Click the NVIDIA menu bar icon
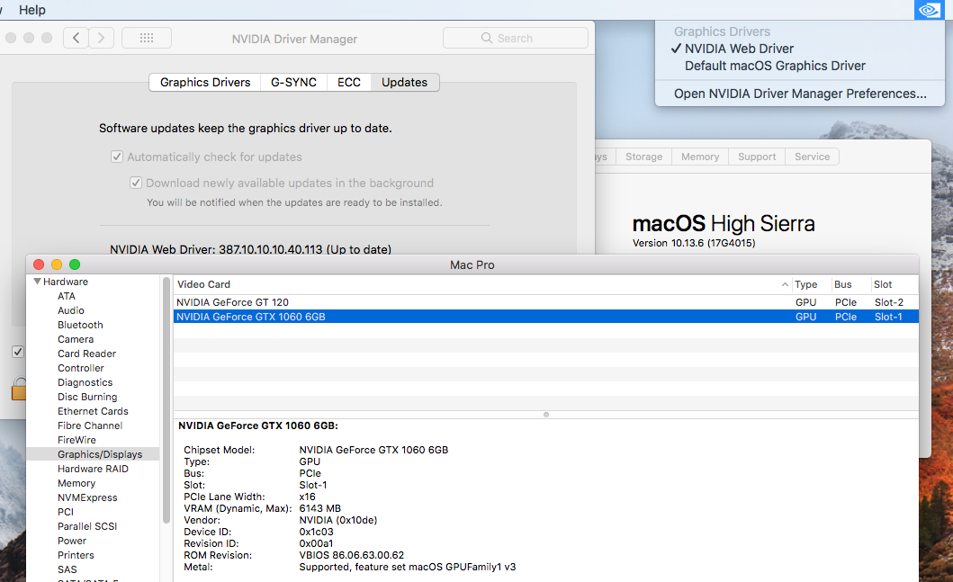953x582 pixels. 928,10
